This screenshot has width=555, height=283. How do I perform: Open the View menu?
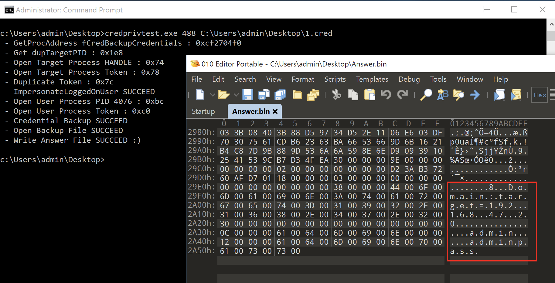click(x=274, y=79)
